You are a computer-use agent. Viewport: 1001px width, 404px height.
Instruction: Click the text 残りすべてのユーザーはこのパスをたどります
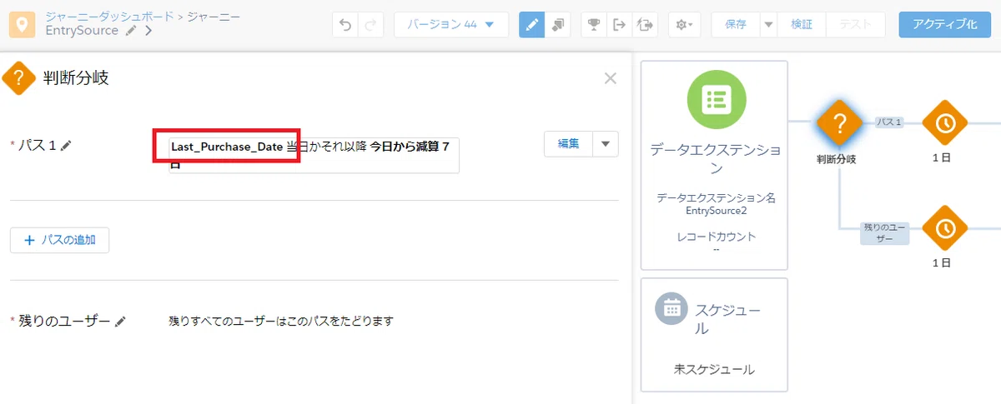[x=281, y=321]
